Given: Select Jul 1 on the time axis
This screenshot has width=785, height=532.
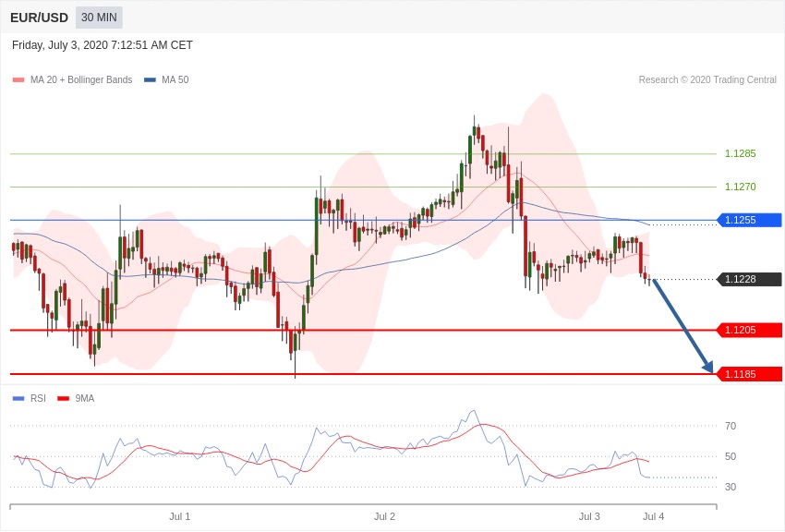Looking at the screenshot, I should pos(180,516).
